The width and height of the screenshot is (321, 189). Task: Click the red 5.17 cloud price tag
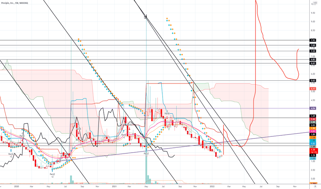(313, 89)
